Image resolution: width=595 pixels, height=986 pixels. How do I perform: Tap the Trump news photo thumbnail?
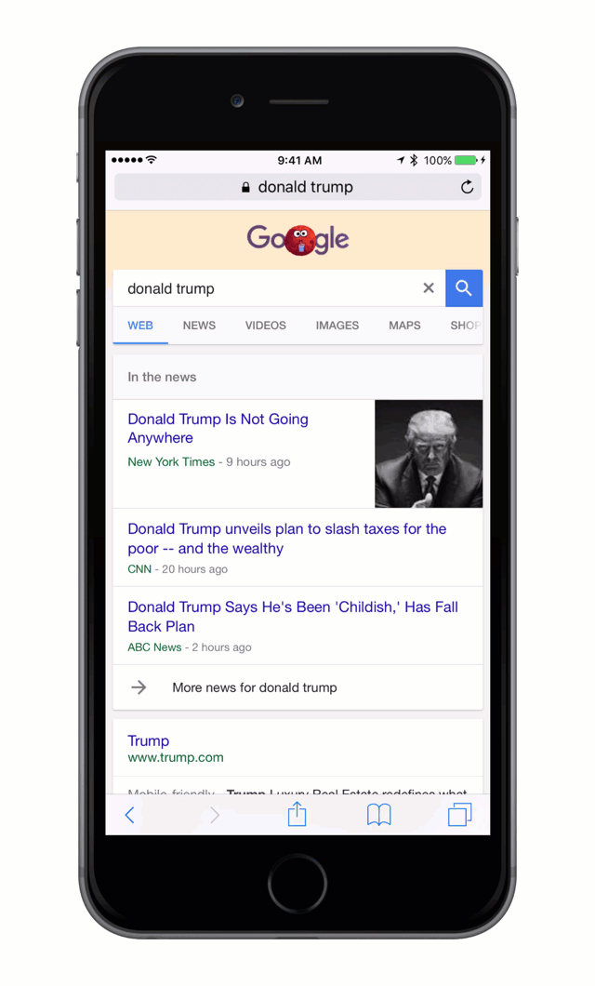[x=429, y=453]
